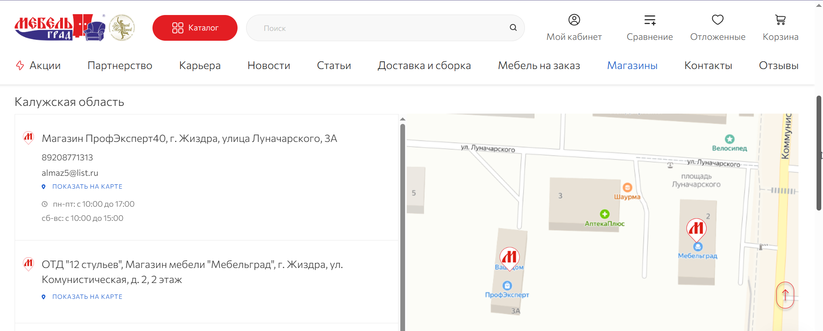Show 12 стульев store on map link

[87, 297]
